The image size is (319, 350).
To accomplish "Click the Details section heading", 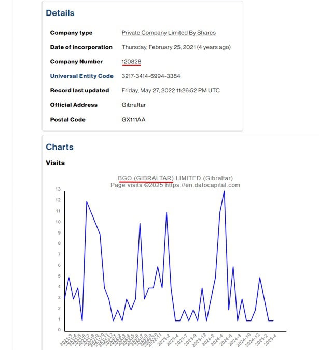I will [60, 13].
